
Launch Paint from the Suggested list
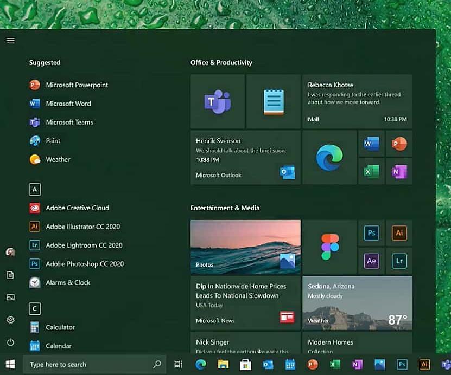point(45,141)
